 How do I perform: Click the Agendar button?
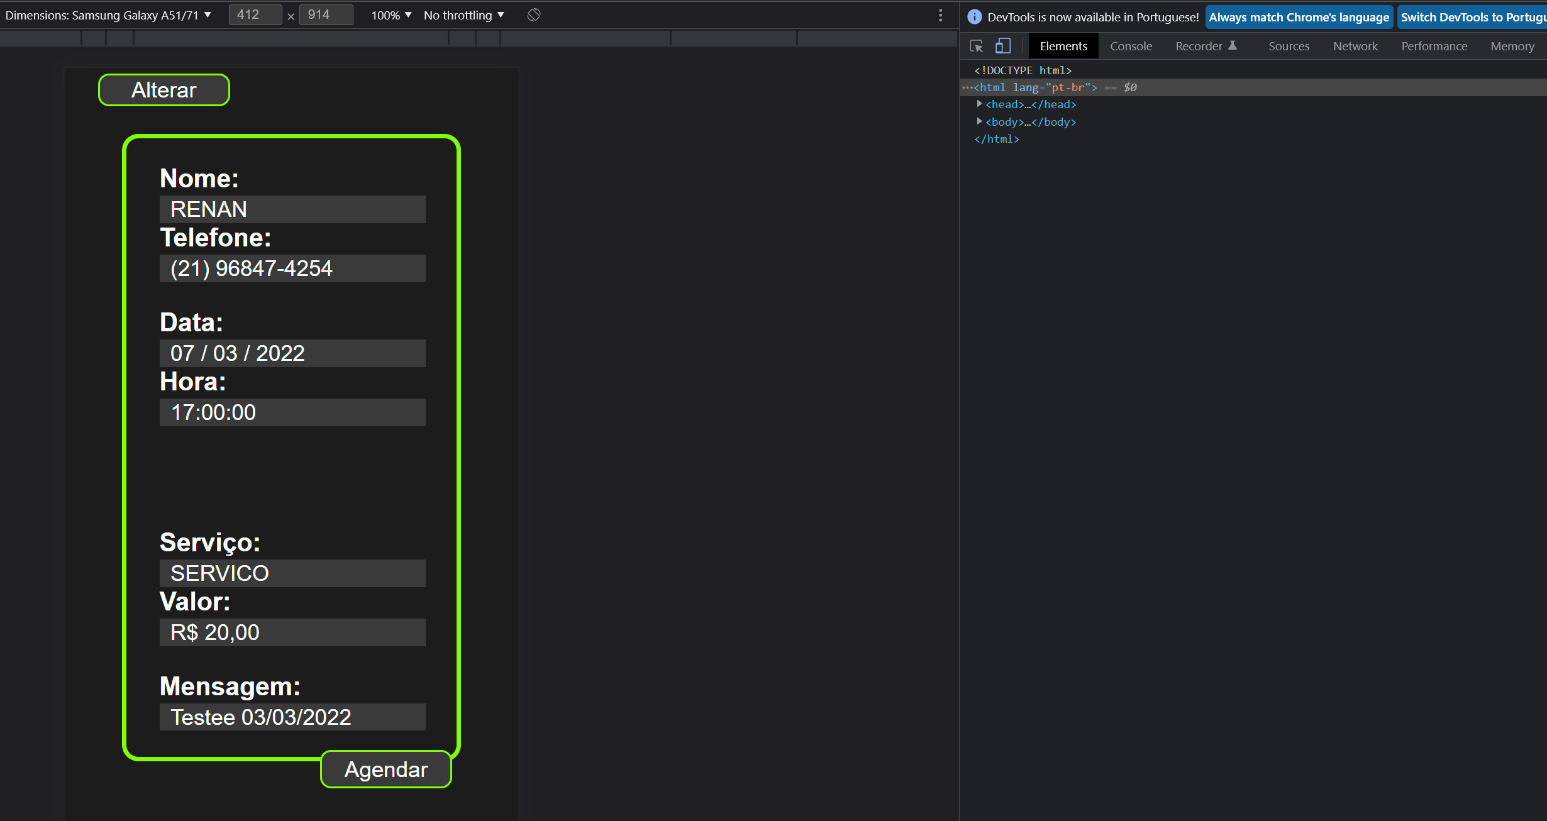(x=385, y=769)
